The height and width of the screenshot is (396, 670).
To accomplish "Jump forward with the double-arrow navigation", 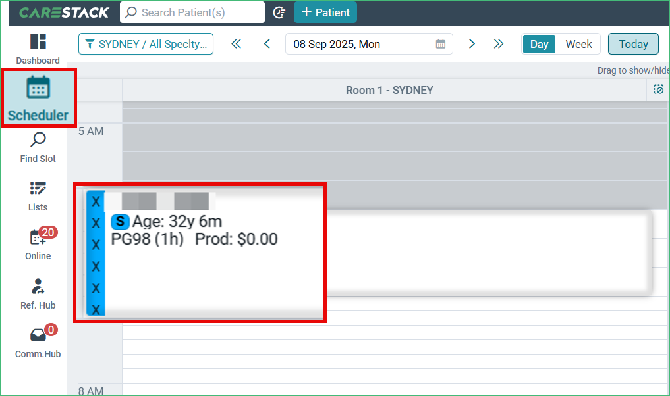I will 499,43.
